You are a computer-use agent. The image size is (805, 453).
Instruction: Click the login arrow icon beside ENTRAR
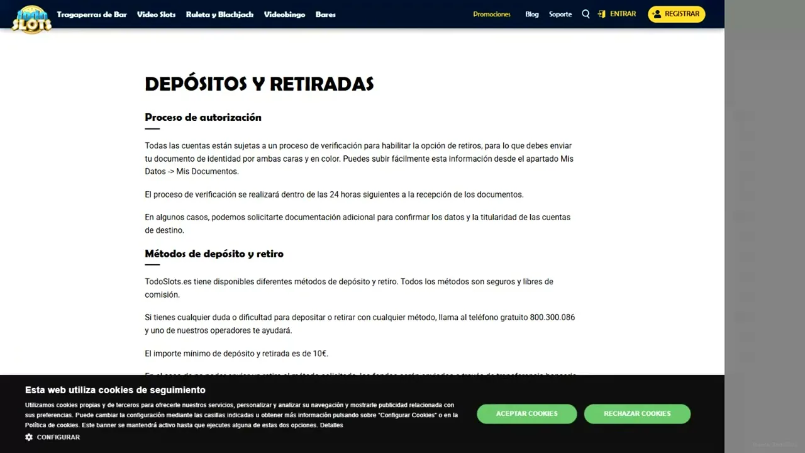[x=602, y=14]
